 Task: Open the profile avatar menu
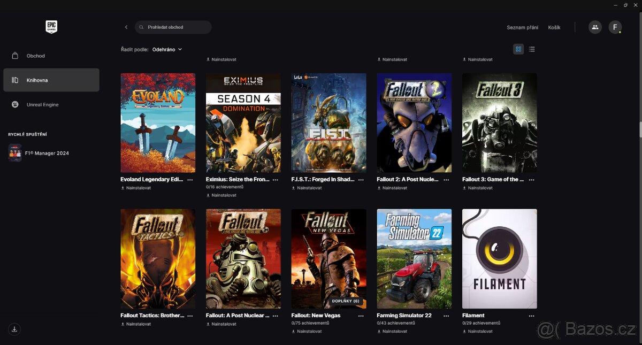click(x=615, y=27)
